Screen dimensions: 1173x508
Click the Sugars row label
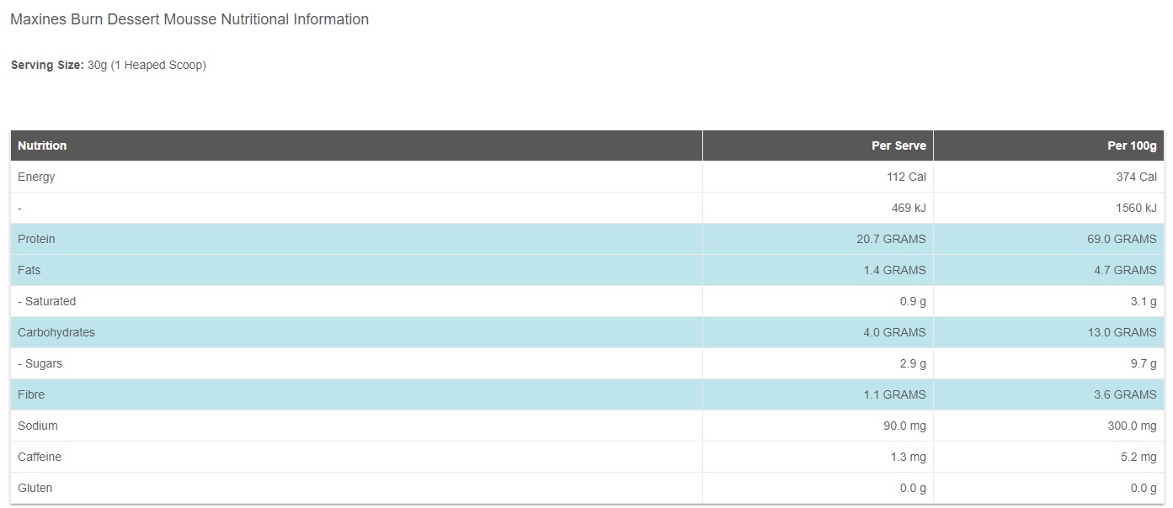point(40,363)
